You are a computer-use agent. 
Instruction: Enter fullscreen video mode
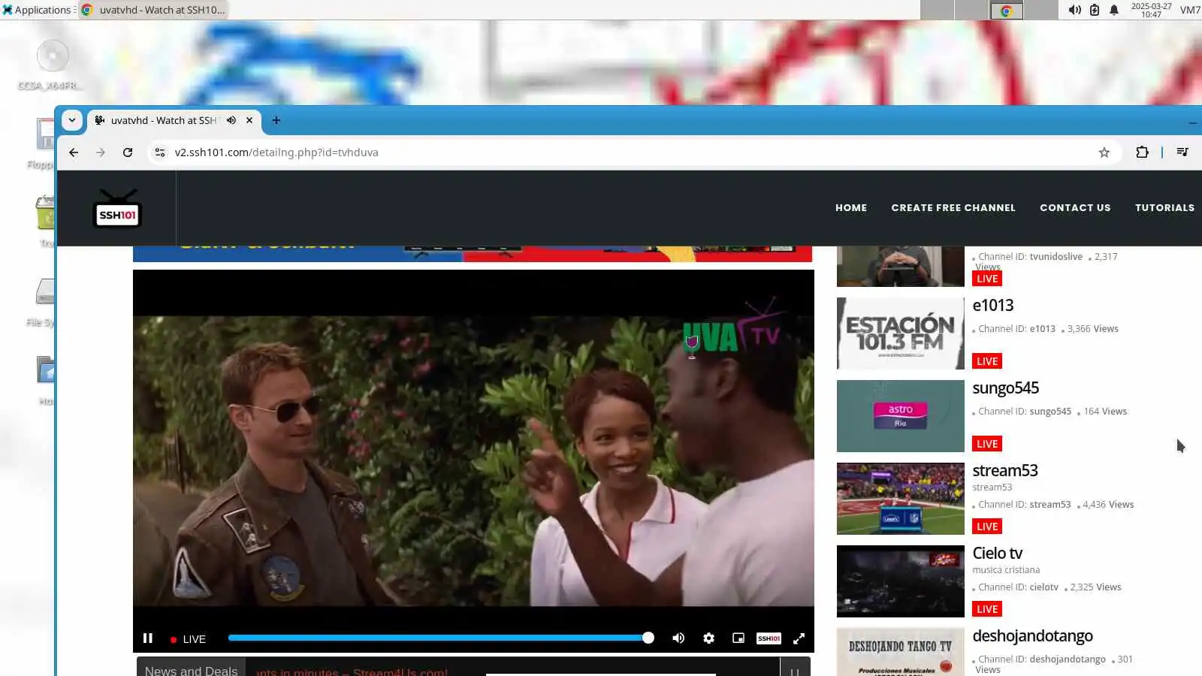point(799,638)
